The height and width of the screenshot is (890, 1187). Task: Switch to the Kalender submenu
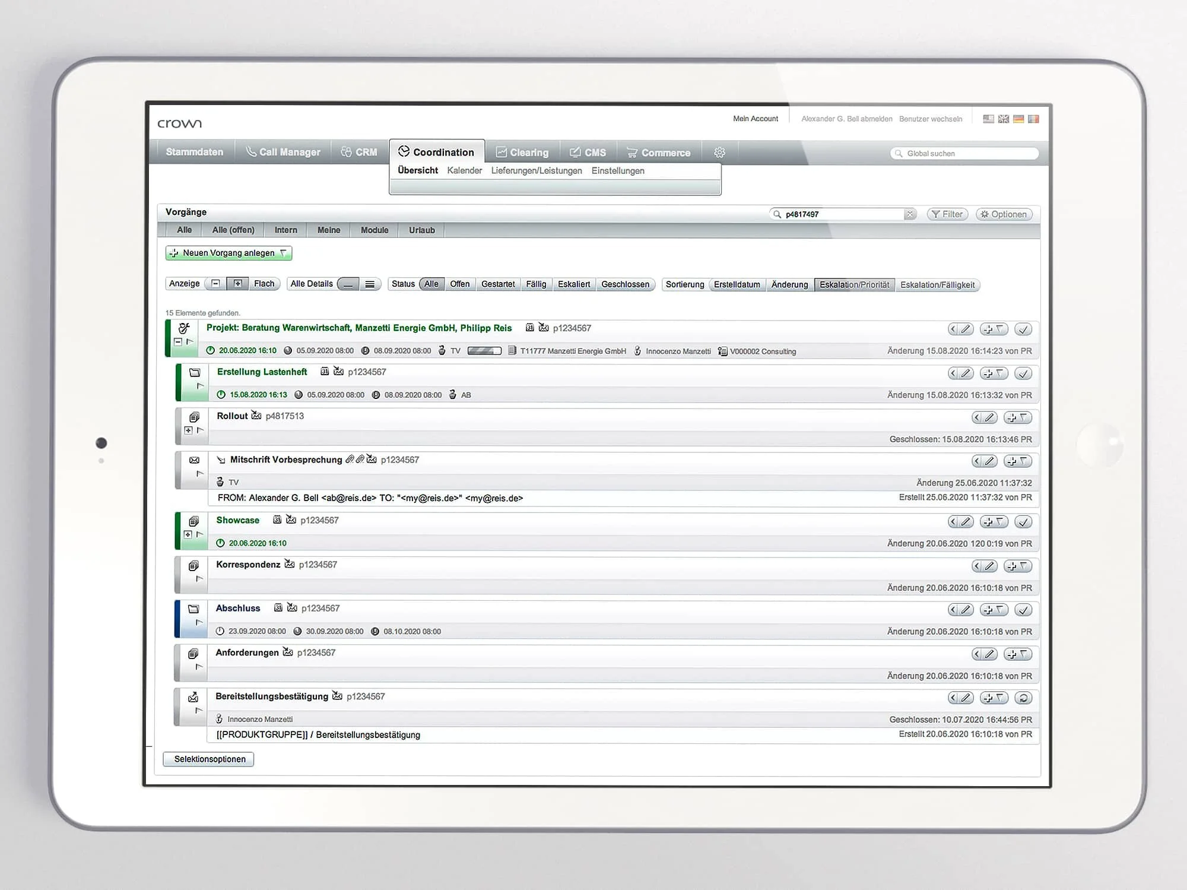point(464,171)
